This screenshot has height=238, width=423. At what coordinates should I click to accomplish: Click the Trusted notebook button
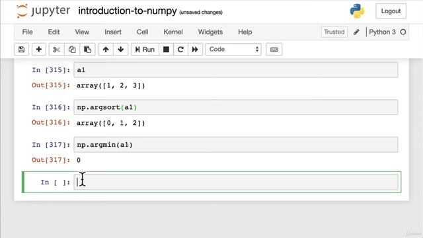[334, 32]
